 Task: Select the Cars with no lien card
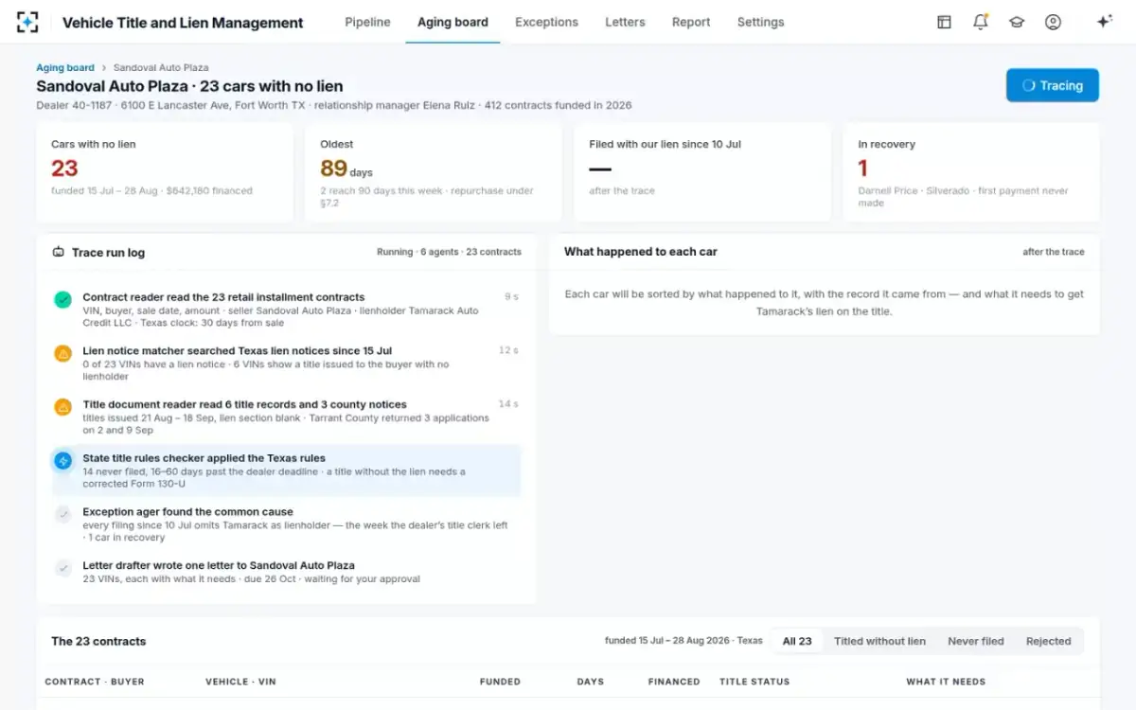tap(165, 172)
